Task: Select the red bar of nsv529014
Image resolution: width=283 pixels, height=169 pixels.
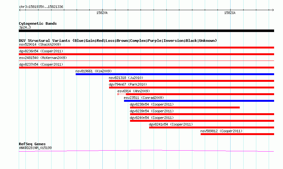Action: pyautogui.click(x=146, y=48)
